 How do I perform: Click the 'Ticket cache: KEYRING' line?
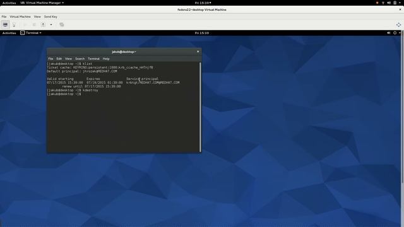(x=100, y=67)
